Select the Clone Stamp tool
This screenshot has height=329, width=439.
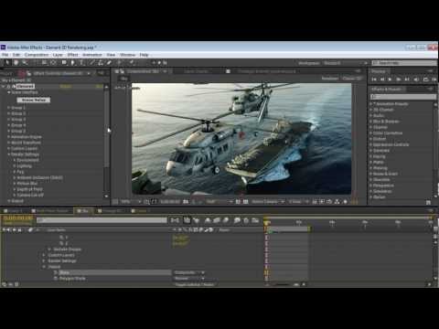[x=101, y=62]
